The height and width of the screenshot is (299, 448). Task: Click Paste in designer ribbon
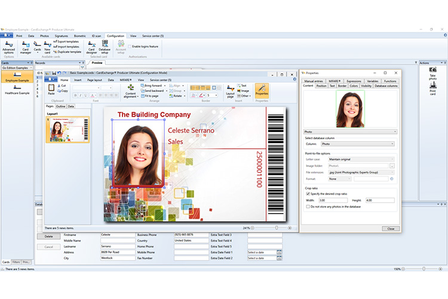[x=51, y=90]
